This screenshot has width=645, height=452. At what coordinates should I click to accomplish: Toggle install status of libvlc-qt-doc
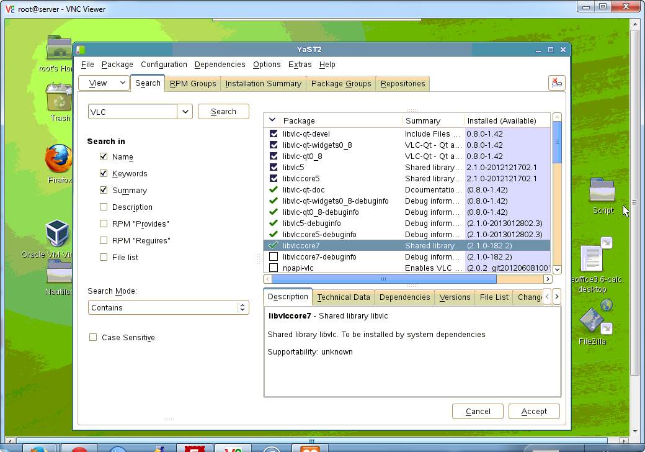273,190
